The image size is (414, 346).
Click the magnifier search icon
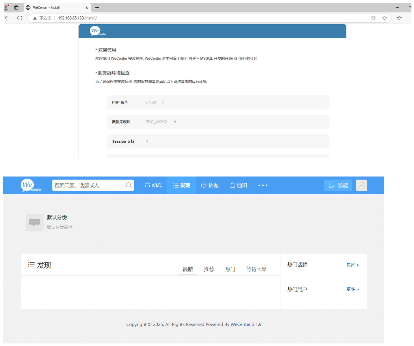129,185
